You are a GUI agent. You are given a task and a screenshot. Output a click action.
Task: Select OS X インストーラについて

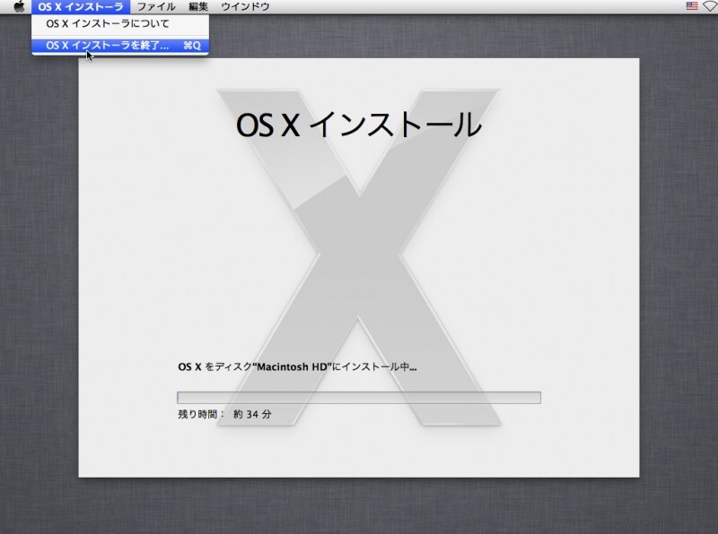click(x=107, y=23)
